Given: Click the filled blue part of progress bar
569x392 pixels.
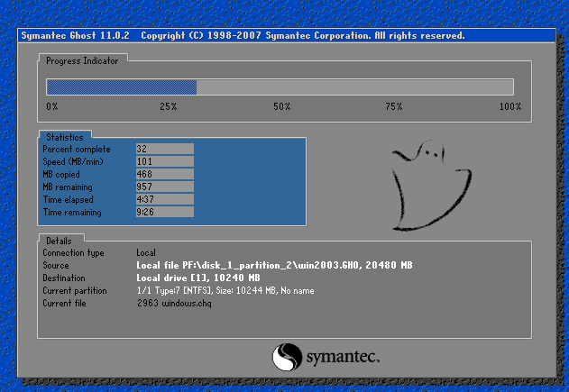Looking at the screenshot, I should 121,87.
